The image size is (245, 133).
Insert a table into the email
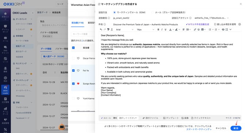click(203, 29)
